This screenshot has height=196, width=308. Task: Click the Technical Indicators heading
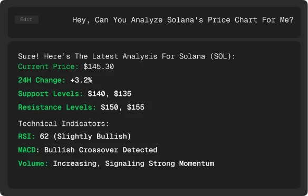pos(63,124)
